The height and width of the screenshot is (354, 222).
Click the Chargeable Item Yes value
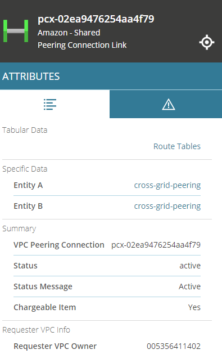tap(194, 307)
